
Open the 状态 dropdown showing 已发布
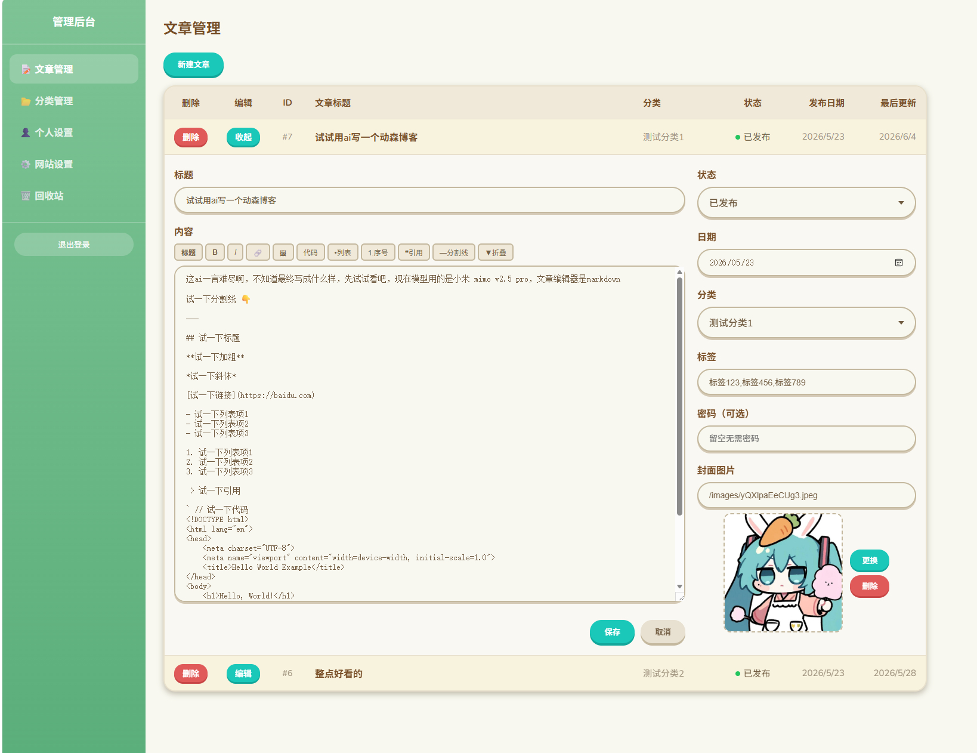pos(806,203)
